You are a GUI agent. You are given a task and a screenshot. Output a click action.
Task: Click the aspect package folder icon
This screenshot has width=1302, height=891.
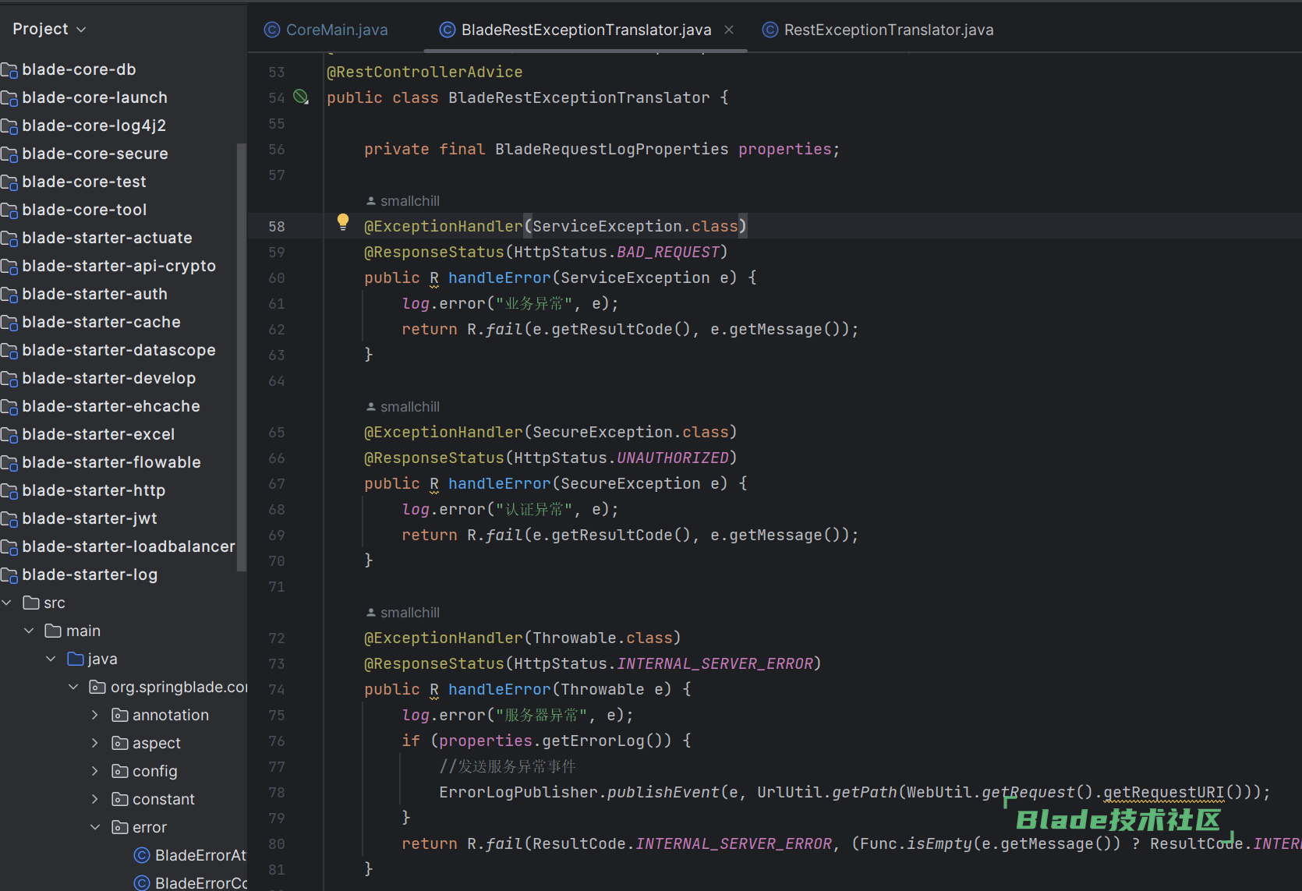pyautogui.click(x=120, y=743)
